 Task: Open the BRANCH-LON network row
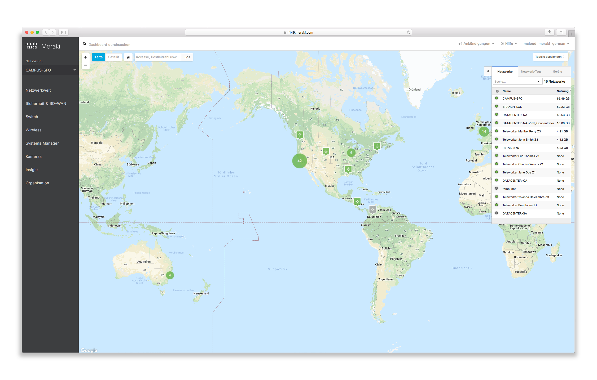pos(531,107)
